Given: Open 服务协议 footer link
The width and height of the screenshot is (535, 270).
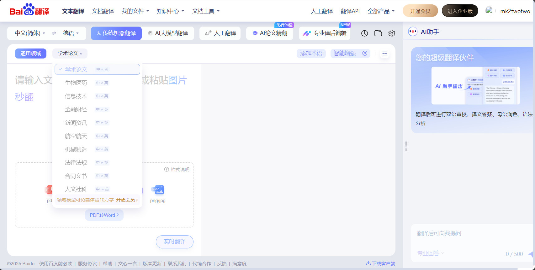Looking at the screenshot, I should (x=87, y=263).
